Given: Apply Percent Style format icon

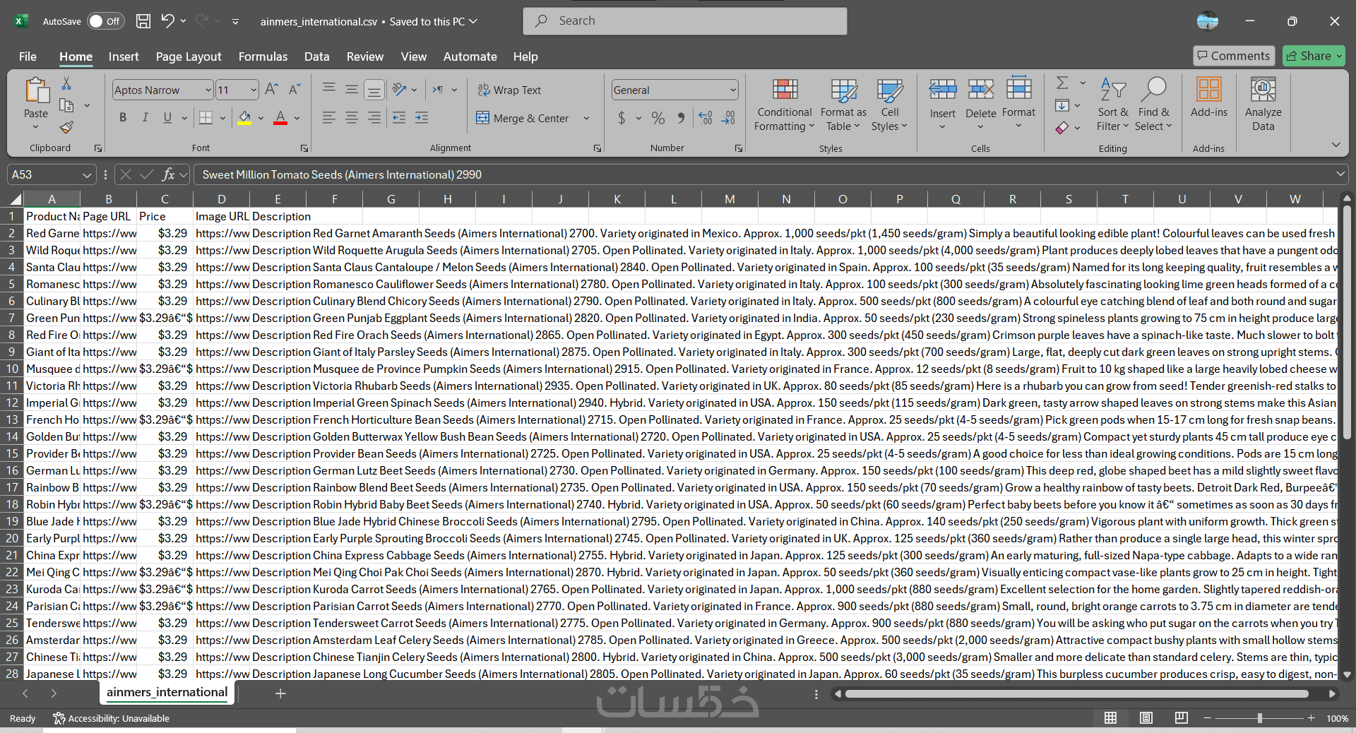Looking at the screenshot, I should [658, 118].
